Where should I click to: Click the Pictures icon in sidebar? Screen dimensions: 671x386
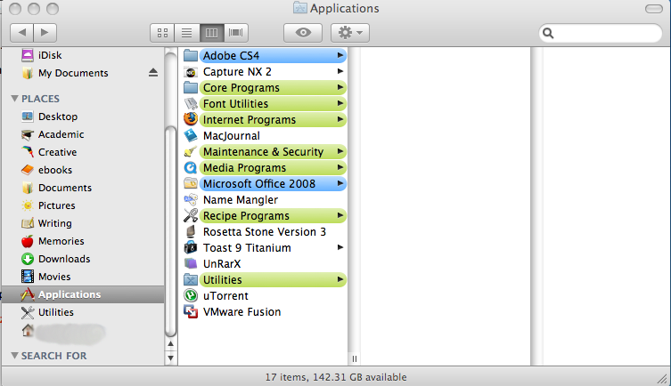click(x=28, y=205)
